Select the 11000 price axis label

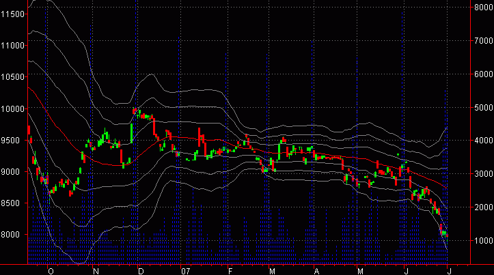12,46
